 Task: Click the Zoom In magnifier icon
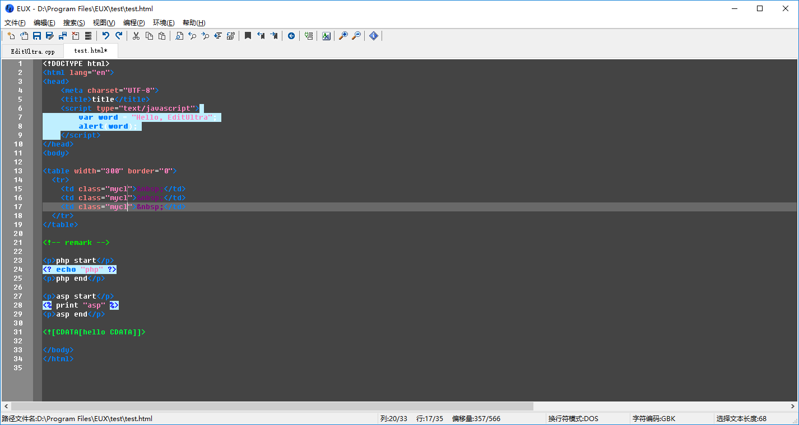pyautogui.click(x=343, y=36)
